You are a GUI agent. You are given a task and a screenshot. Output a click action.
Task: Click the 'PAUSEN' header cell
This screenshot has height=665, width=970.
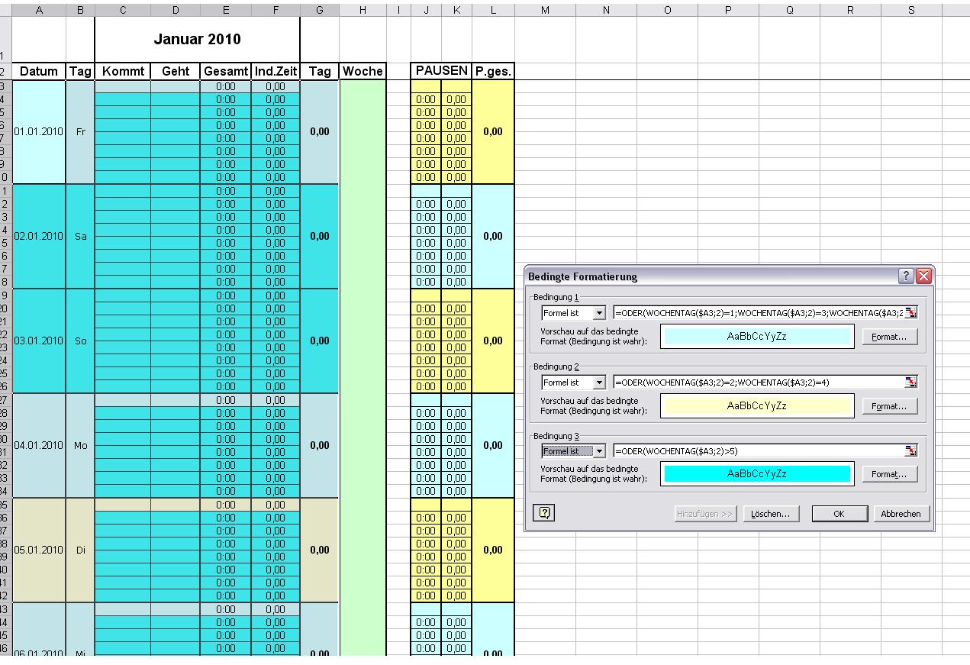pyautogui.click(x=441, y=70)
